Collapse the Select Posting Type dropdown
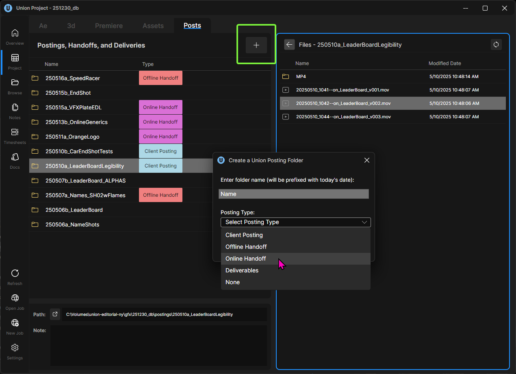This screenshot has height=374, width=516. click(x=296, y=222)
